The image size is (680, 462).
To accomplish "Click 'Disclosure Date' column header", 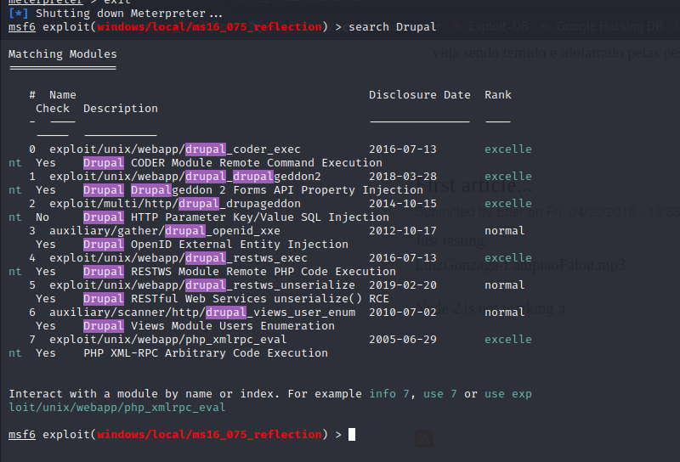I will pos(419,95).
